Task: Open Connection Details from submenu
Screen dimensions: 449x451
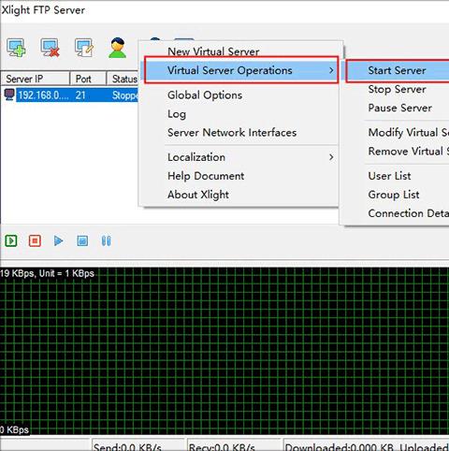Action: click(409, 213)
